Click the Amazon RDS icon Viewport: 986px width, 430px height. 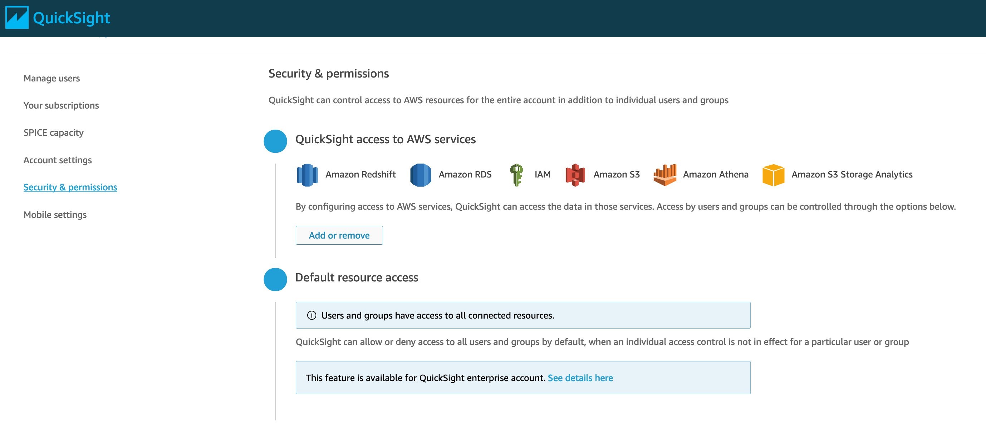(x=421, y=175)
